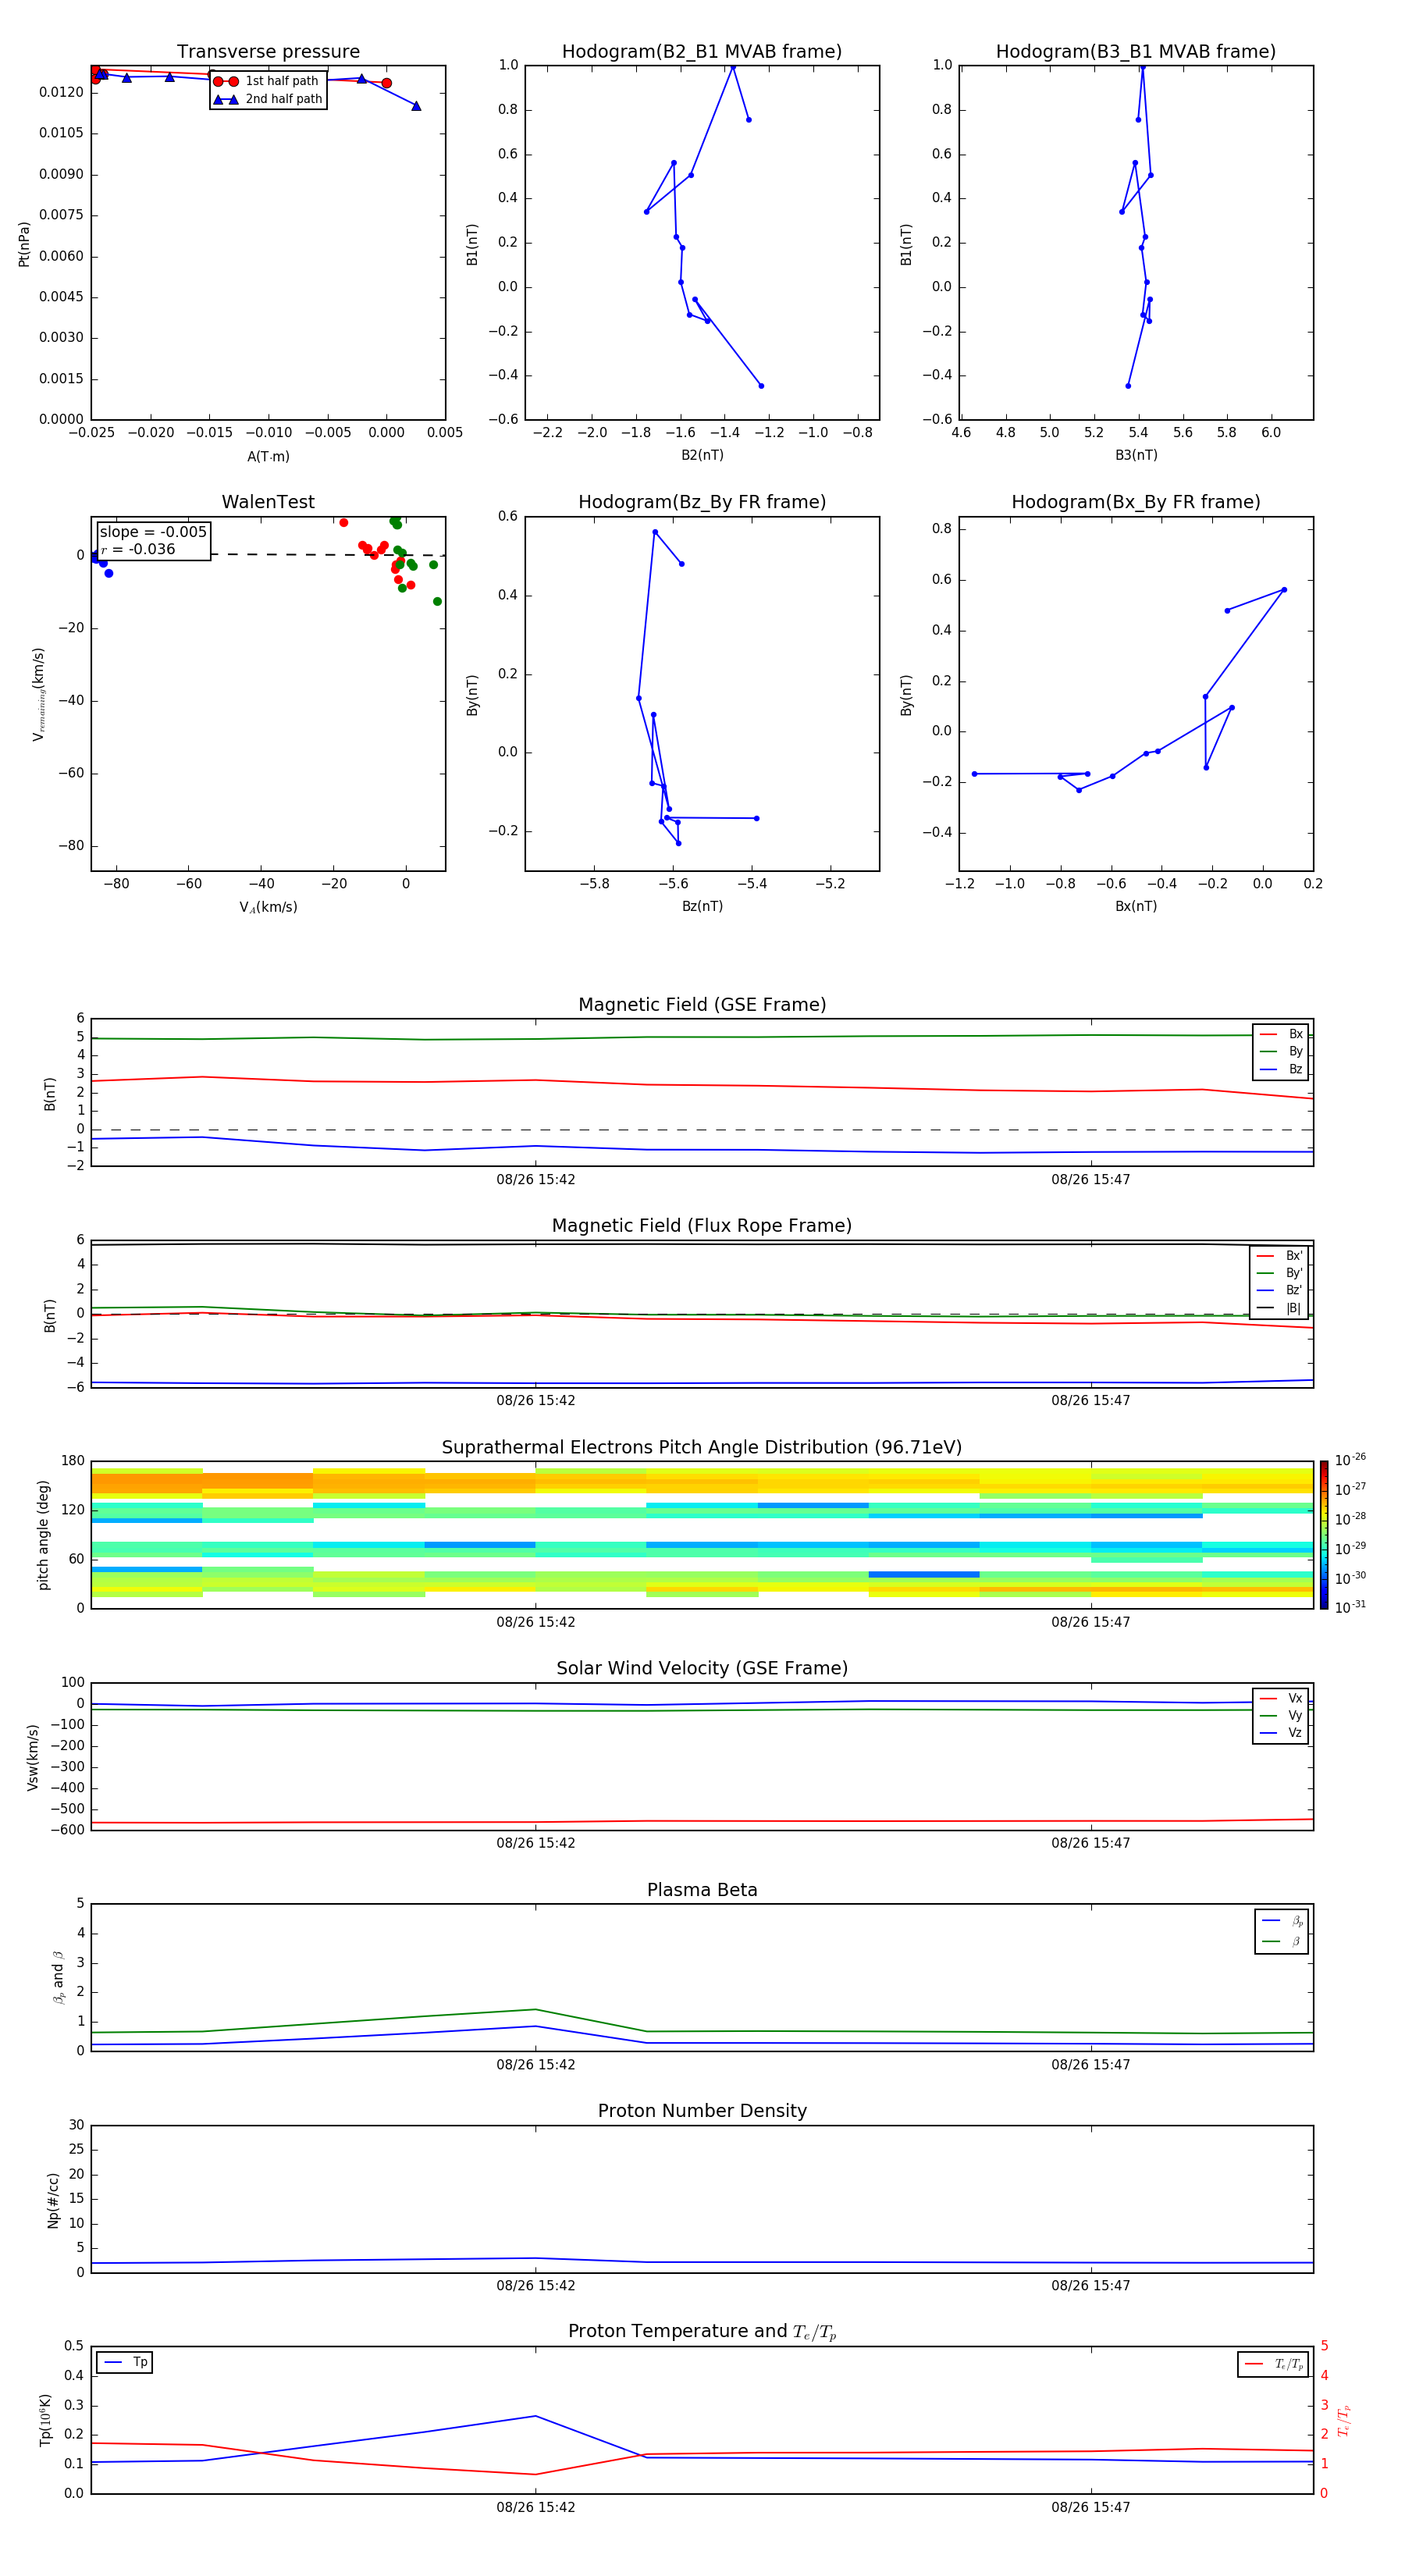Click the 'Bx(nT)' x-axis label under hodogram
Viewport: 1405px width, 2576px height.
(1136, 906)
